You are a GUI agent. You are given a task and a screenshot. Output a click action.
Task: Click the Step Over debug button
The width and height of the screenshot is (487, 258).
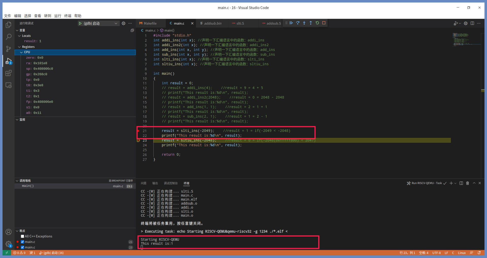298,23
